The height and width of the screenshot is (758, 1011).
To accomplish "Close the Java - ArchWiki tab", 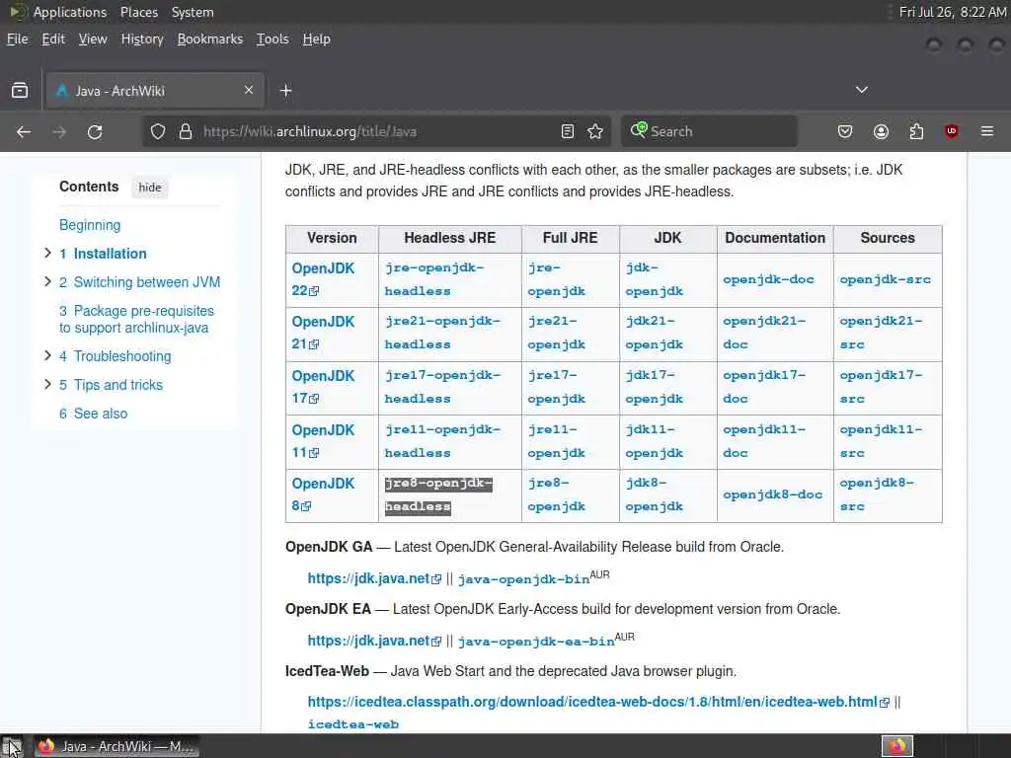I will [x=248, y=90].
